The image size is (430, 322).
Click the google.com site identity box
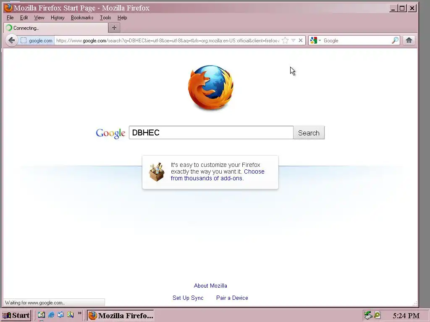click(37, 41)
